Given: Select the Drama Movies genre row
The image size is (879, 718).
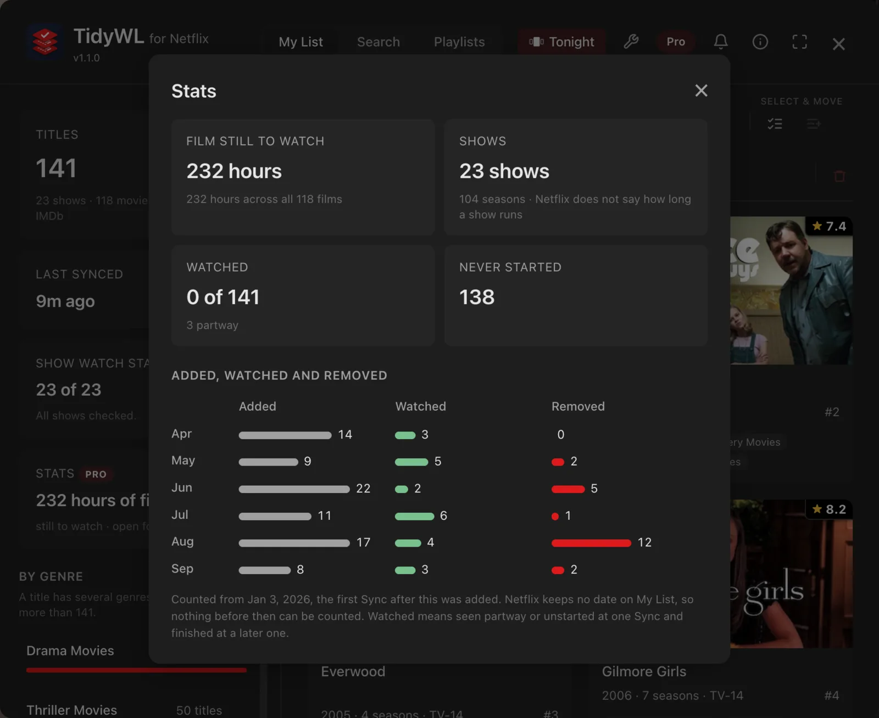Looking at the screenshot, I should (136, 659).
